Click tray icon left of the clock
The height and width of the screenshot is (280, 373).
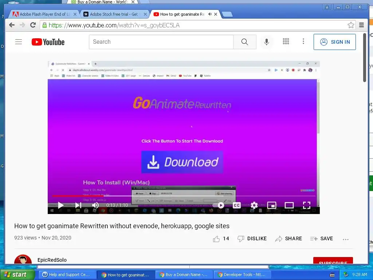tap(346, 275)
